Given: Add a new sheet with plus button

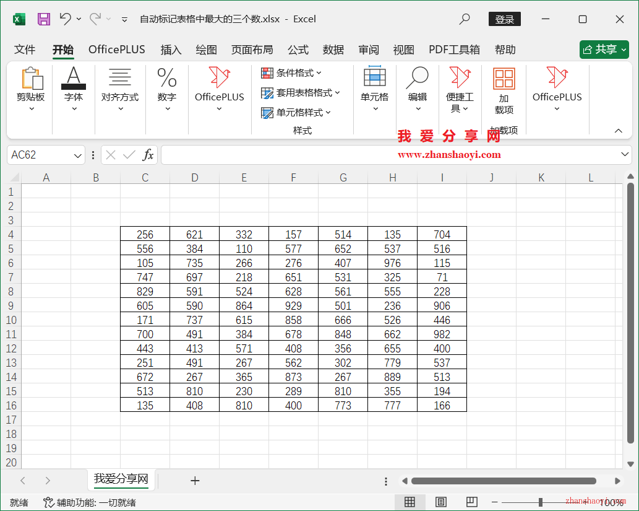Looking at the screenshot, I should pos(195,481).
